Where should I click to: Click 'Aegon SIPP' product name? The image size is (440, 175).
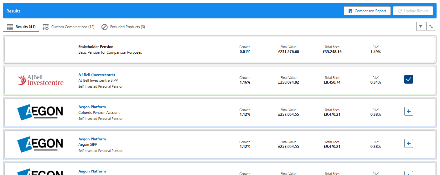88,144
